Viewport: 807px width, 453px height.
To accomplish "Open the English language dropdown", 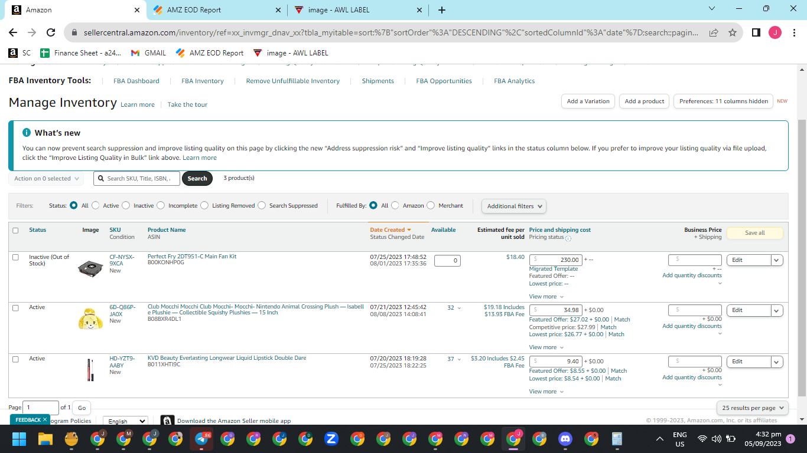I will tap(125, 421).
